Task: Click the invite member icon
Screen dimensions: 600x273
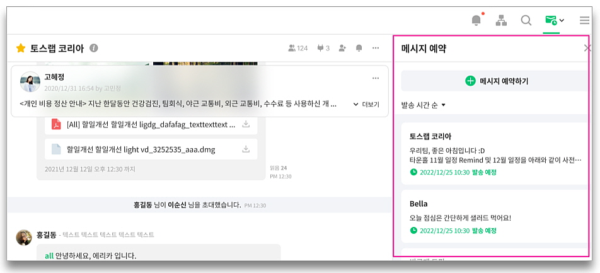Action: (342, 48)
